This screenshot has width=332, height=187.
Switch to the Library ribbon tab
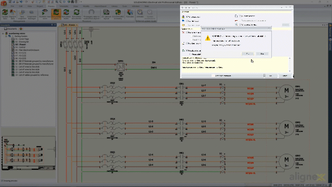coord(114,6)
